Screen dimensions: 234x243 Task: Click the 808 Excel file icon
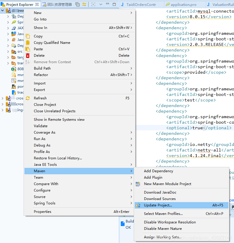(x=14, y=69)
